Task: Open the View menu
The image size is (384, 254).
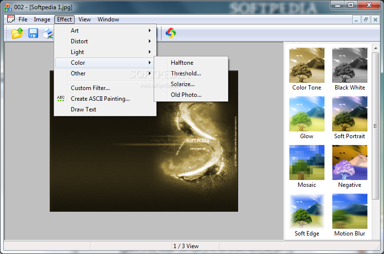Action: [x=84, y=19]
